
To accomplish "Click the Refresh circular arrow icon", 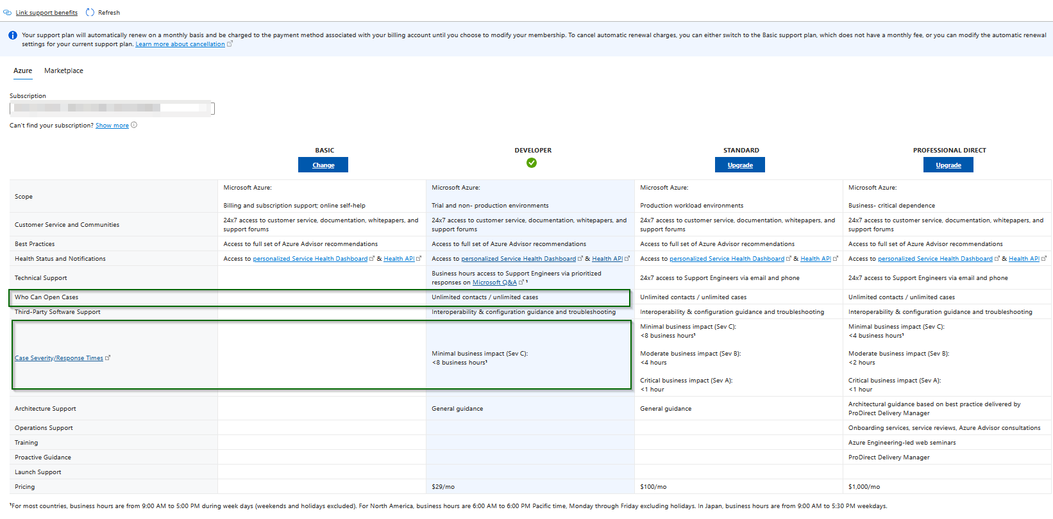I will coord(90,12).
